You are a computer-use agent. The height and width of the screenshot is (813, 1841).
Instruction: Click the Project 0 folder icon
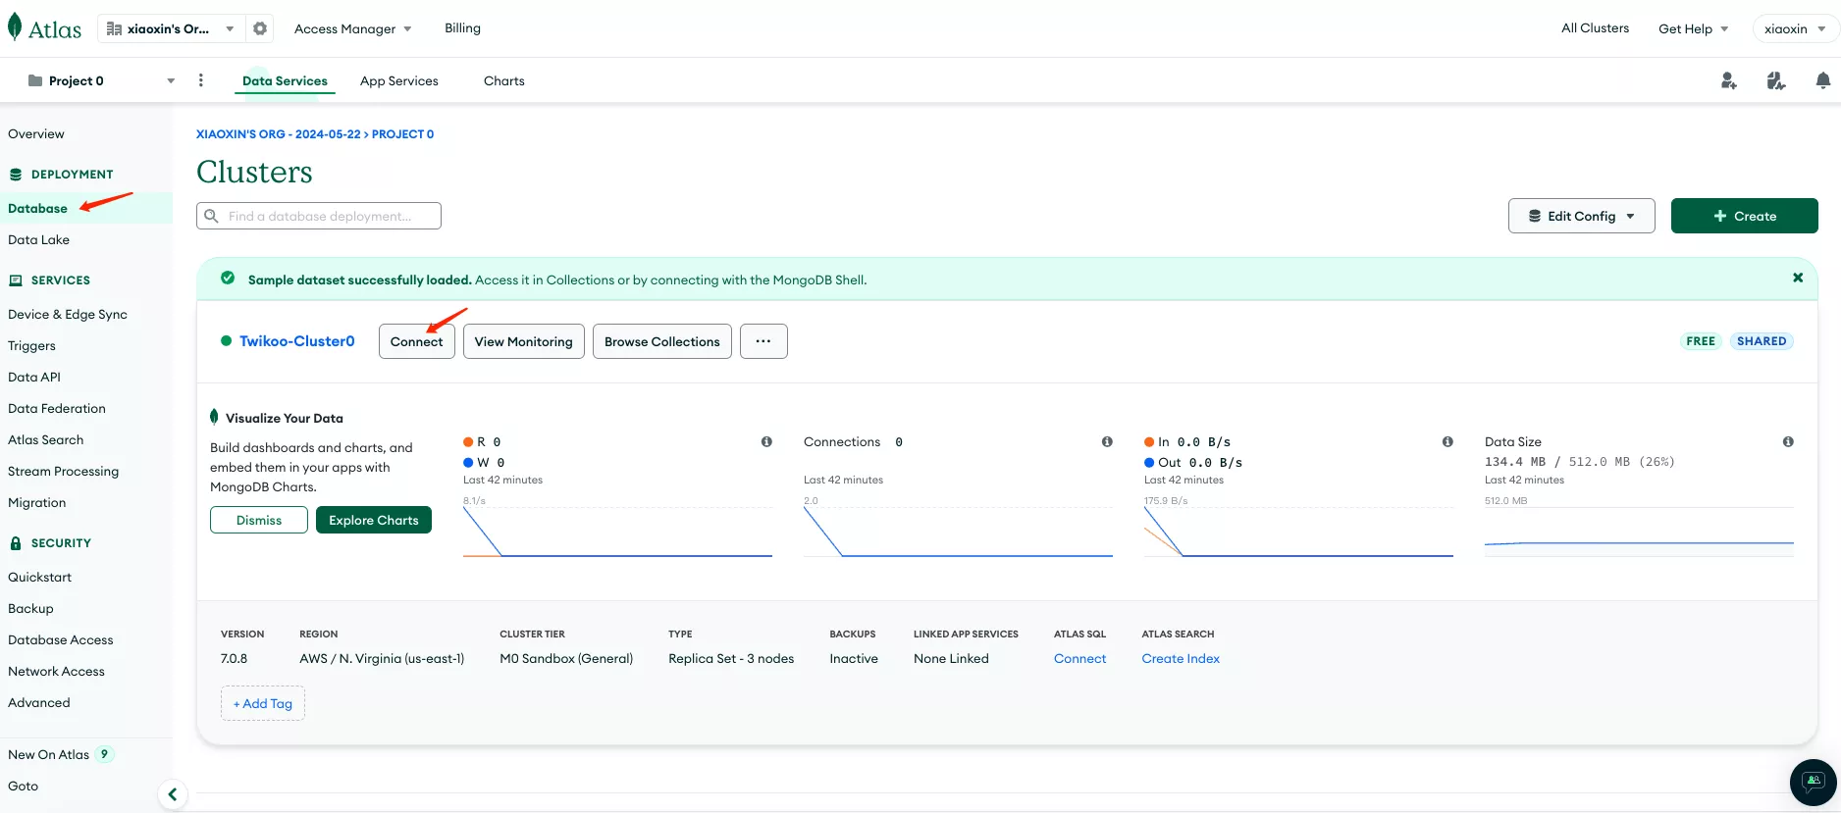tap(35, 80)
